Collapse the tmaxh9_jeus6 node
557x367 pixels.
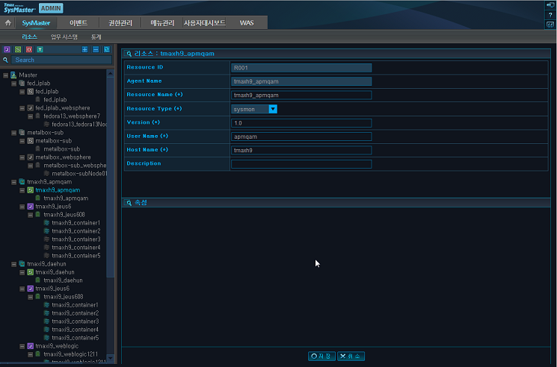click(x=22, y=207)
